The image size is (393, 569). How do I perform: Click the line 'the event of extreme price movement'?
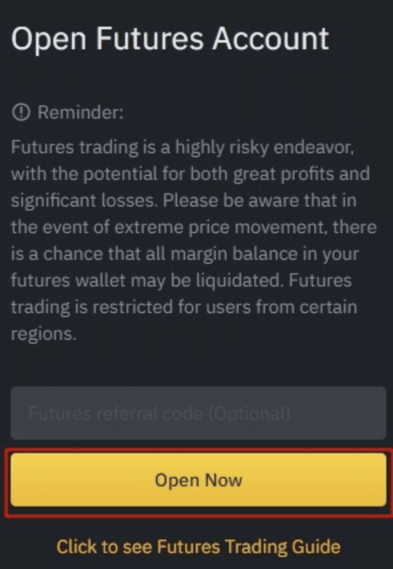coord(194,227)
